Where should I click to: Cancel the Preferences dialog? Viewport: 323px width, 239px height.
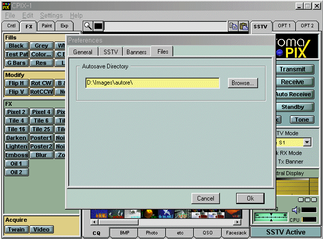(x=205, y=198)
